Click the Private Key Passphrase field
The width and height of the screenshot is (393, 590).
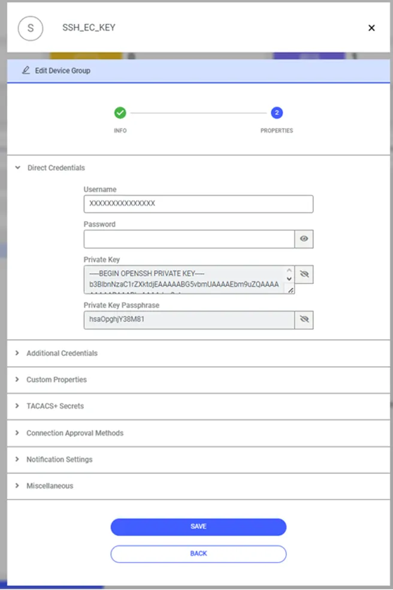pos(189,320)
